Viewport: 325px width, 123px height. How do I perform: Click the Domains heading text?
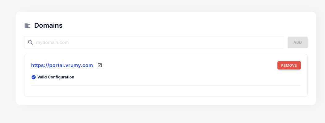pyautogui.click(x=48, y=26)
